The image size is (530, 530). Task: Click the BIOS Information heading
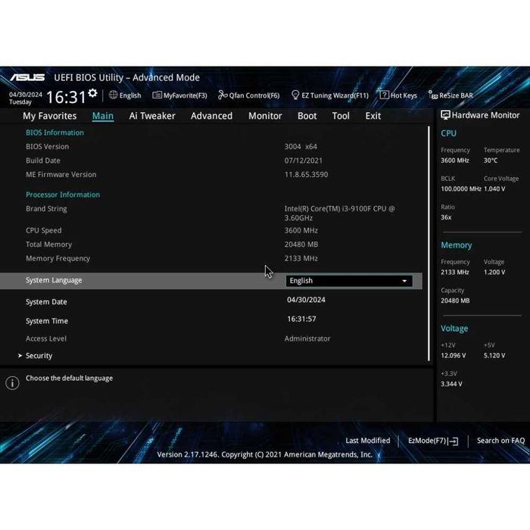pos(55,132)
